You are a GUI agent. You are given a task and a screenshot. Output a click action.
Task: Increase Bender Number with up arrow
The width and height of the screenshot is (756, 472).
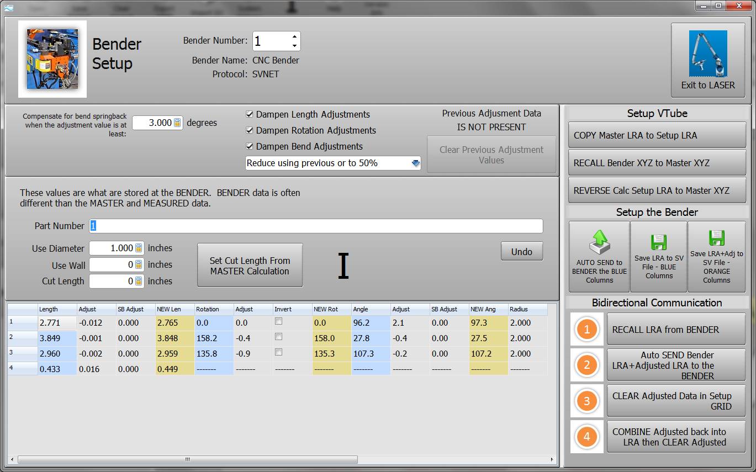294,36
